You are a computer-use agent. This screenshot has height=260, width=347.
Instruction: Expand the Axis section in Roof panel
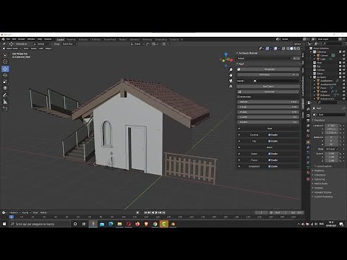239,129
